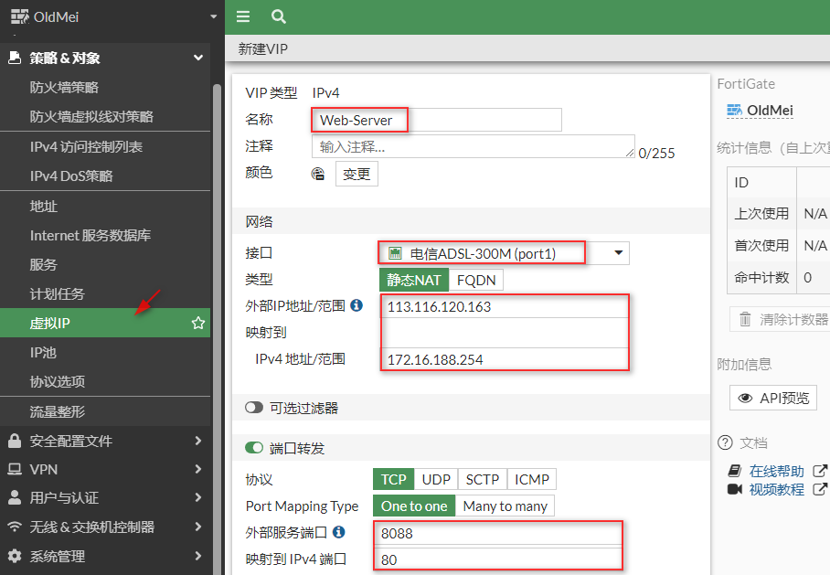Click the API预览 button
Image resolution: width=830 pixels, height=575 pixels.
(x=772, y=397)
